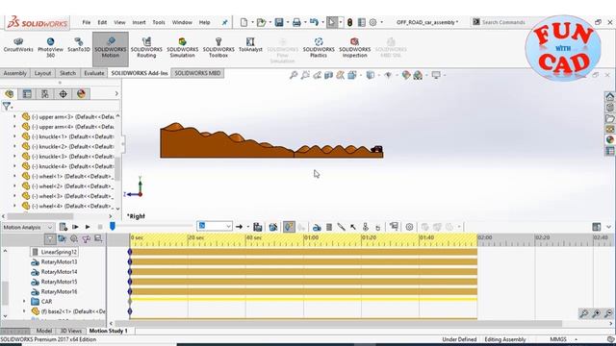Expand wheel<3> tree item

tap(15, 196)
